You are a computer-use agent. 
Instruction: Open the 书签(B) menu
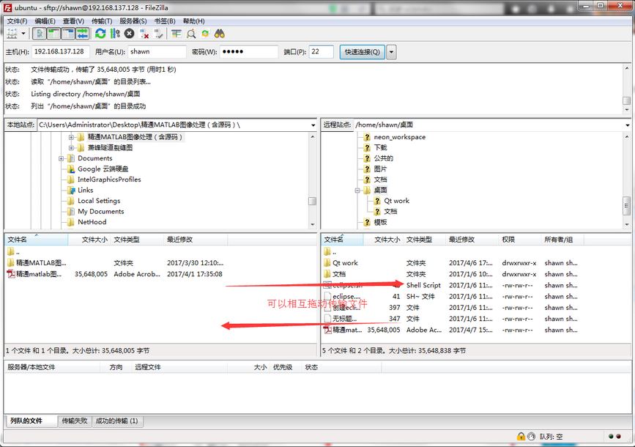(x=164, y=21)
